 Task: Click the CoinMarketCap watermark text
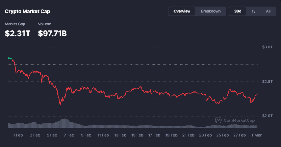point(239,120)
